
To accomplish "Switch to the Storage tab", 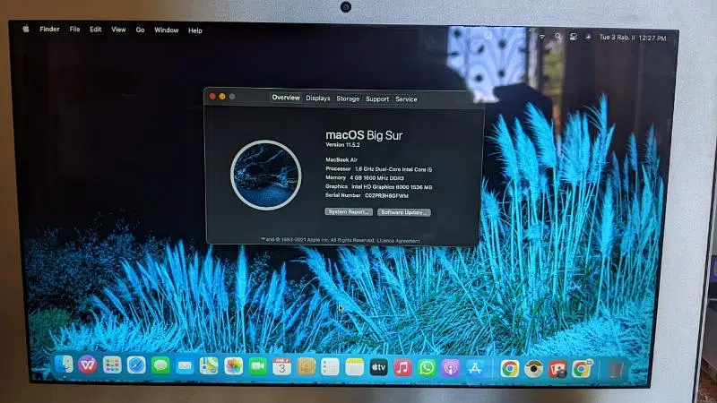I will (x=348, y=99).
